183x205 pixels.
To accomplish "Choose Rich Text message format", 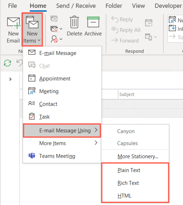I will coord(135,183).
